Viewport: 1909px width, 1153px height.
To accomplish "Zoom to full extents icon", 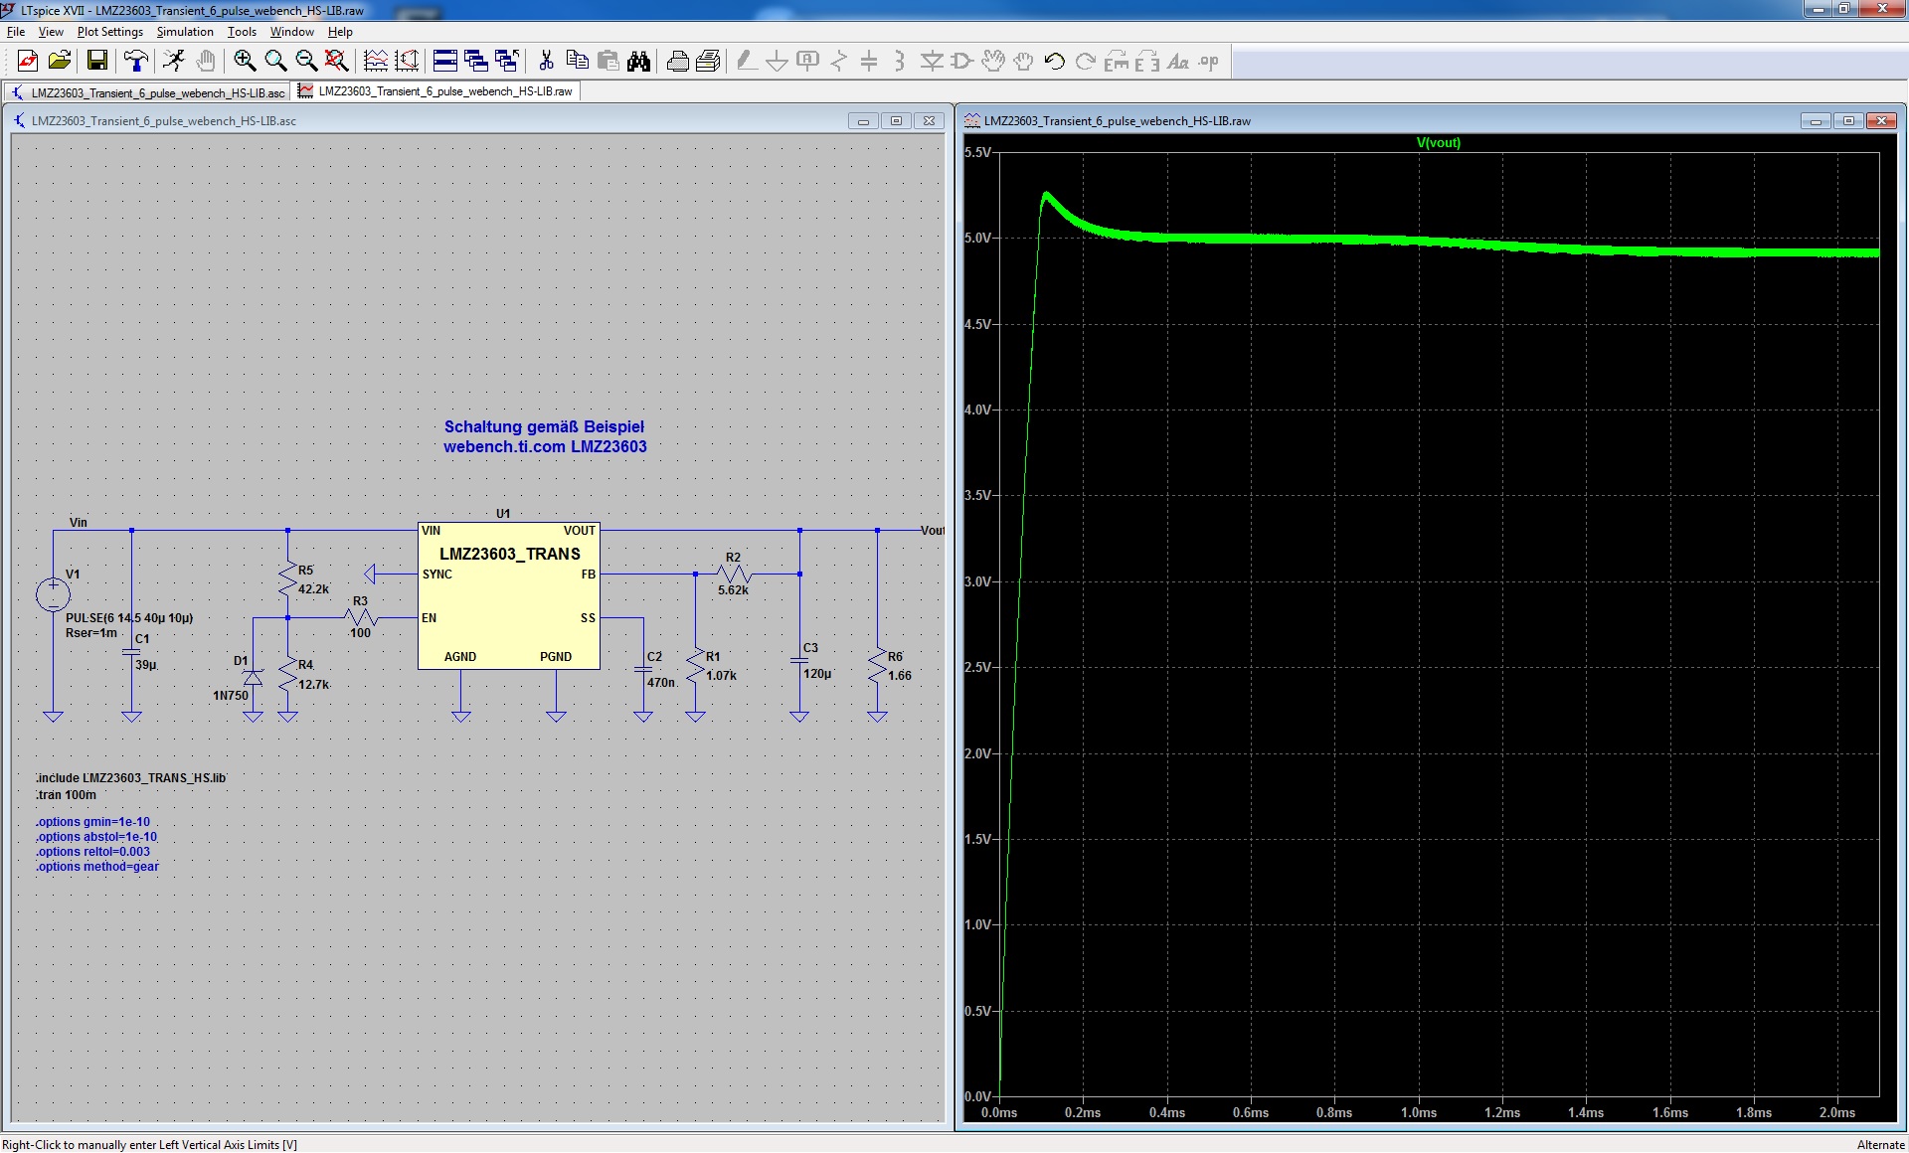I will click(x=337, y=62).
